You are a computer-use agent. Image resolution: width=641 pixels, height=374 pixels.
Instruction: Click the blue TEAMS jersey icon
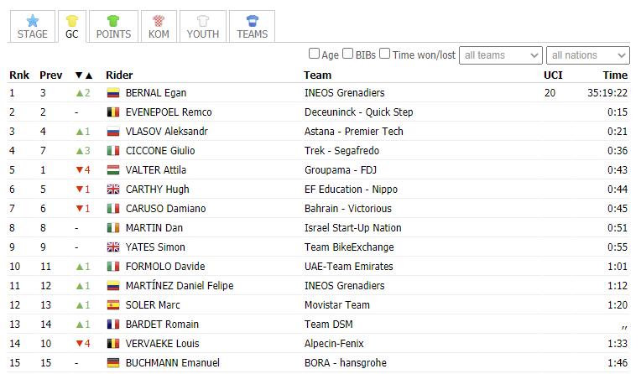point(253,20)
